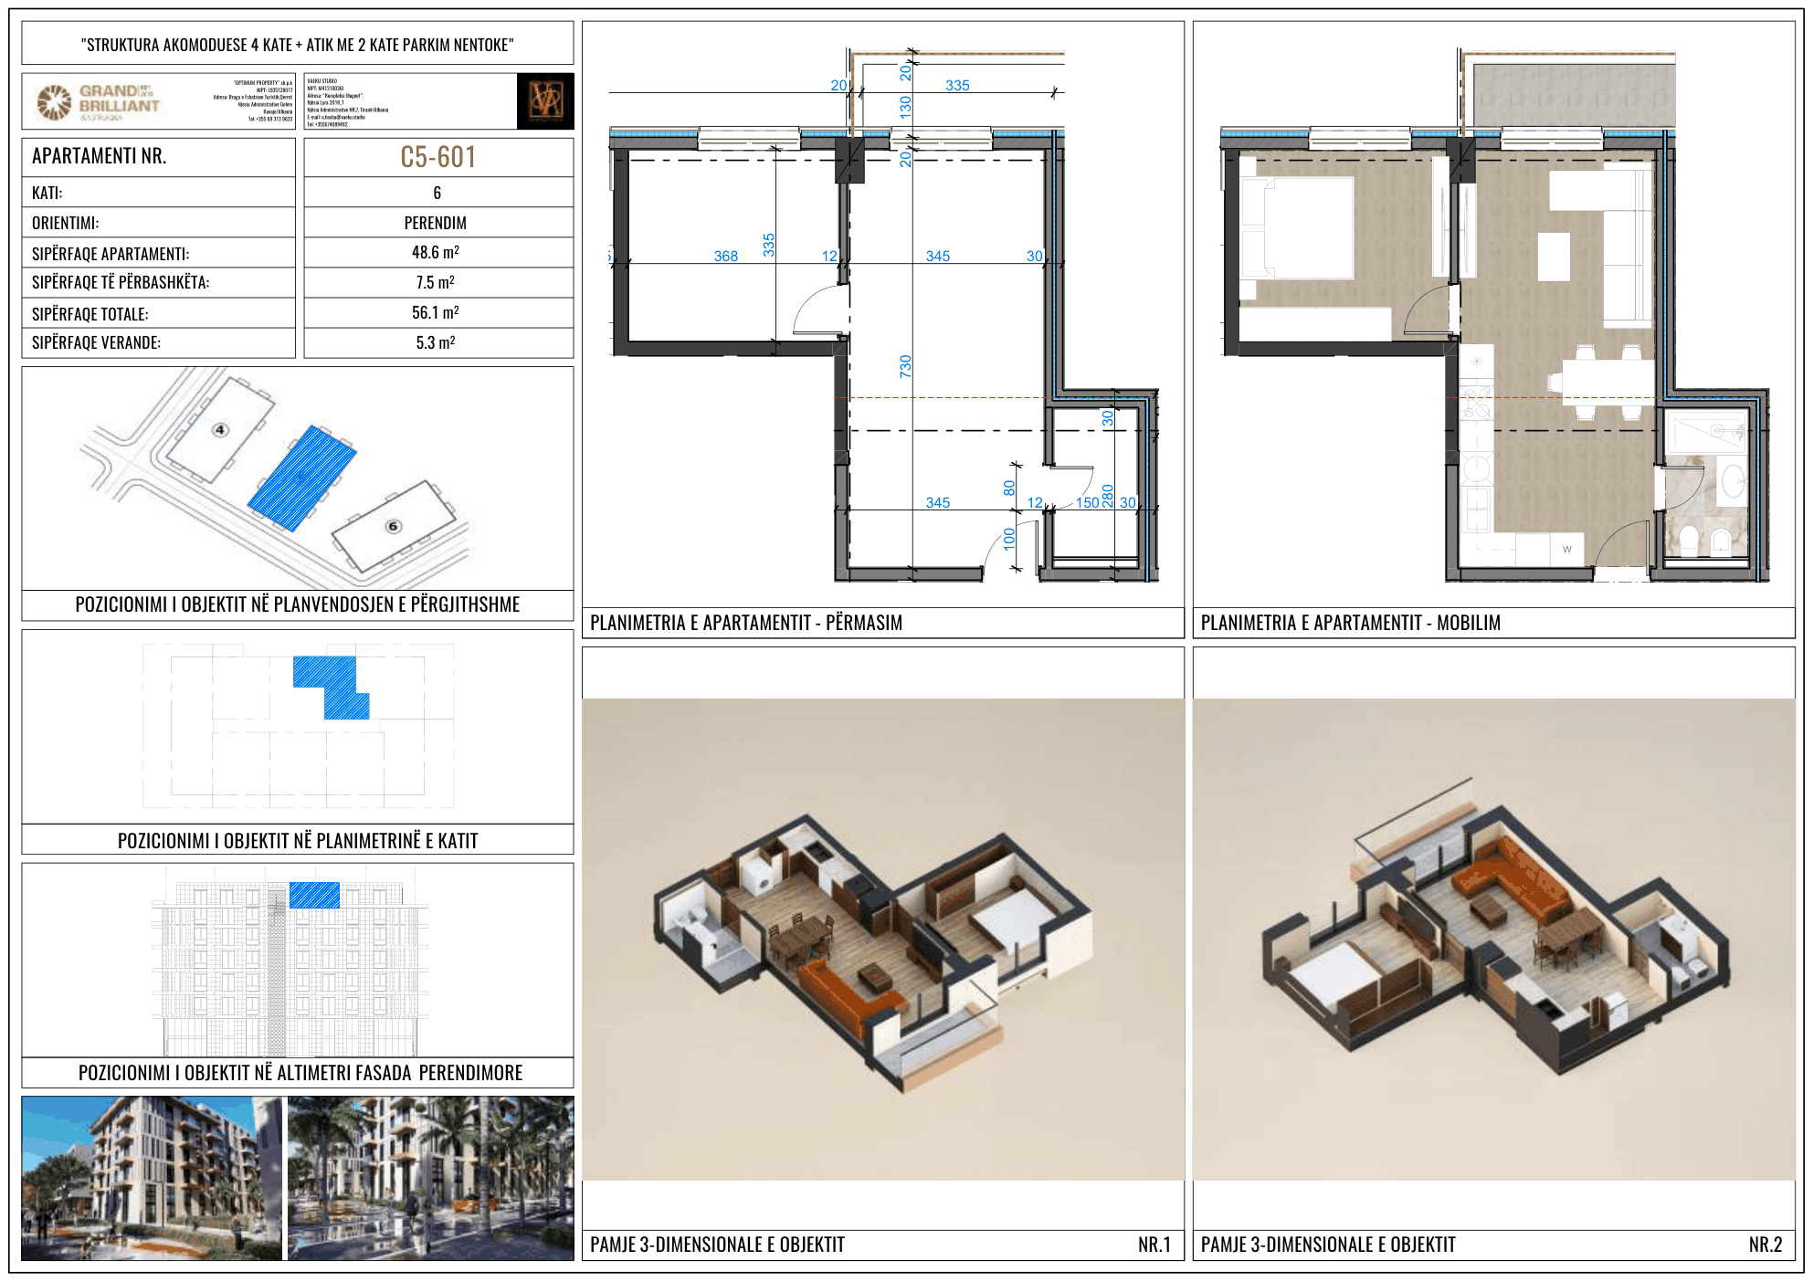The width and height of the screenshot is (1813, 1282).
Task: Select the total surface 56.1 m²
Action: tap(436, 312)
